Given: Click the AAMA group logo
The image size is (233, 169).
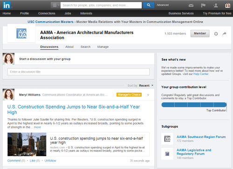Looking at the screenshot, I should tap(21, 34).
